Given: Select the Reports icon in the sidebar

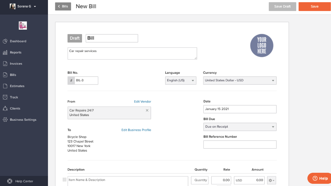Looking at the screenshot, I should [x=6, y=52].
